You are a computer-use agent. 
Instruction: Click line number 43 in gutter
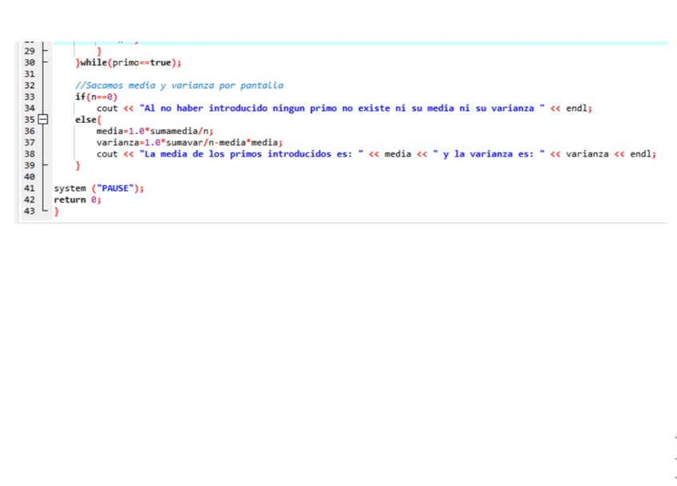coord(30,211)
